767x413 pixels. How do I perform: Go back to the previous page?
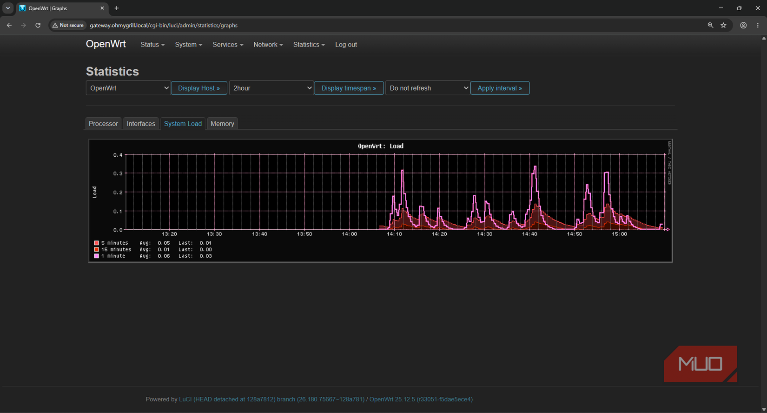point(9,25)
